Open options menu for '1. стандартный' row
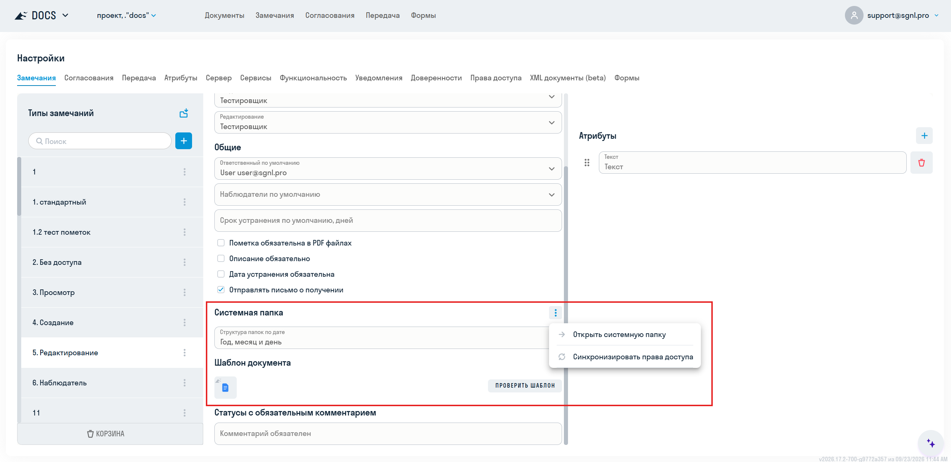 (185, 202)
